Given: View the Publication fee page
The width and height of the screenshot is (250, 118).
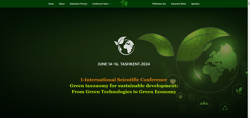Looking at the screenshot, I should point(159,4).
